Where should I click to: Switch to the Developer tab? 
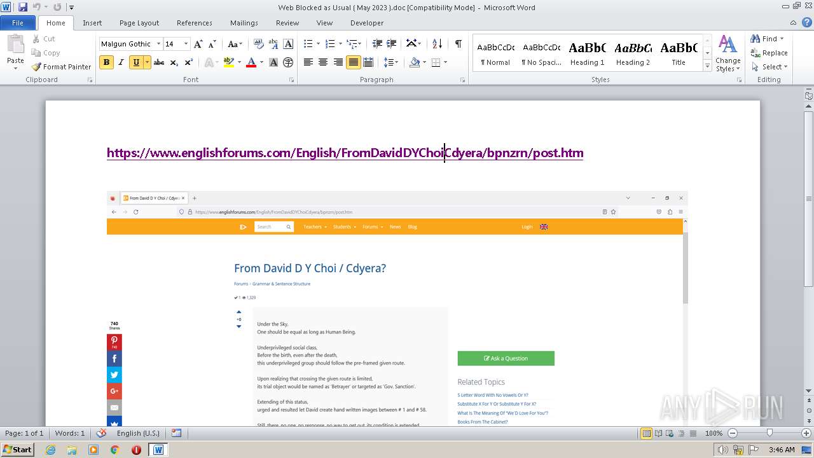click(x=367, y=23)
